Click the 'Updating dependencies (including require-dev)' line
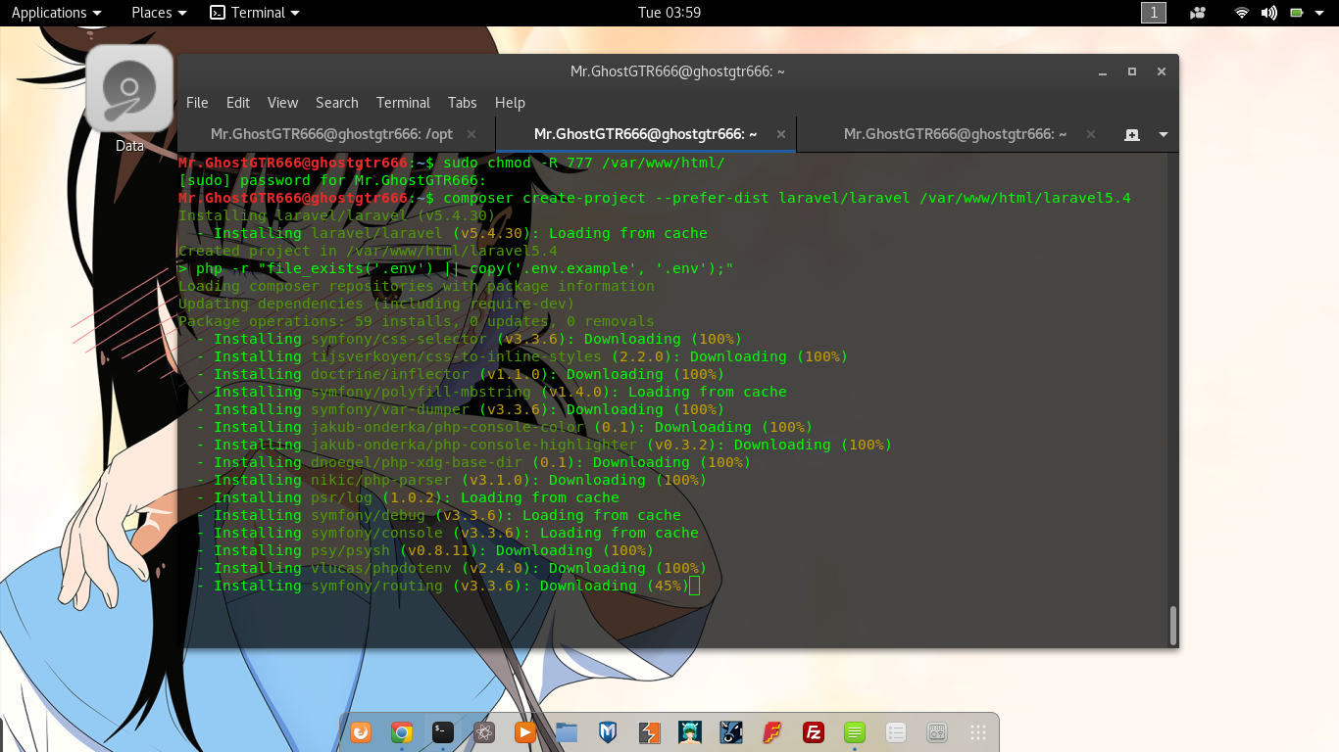The height and width of the screenshot is (752, 1339). tap(376, 304)
